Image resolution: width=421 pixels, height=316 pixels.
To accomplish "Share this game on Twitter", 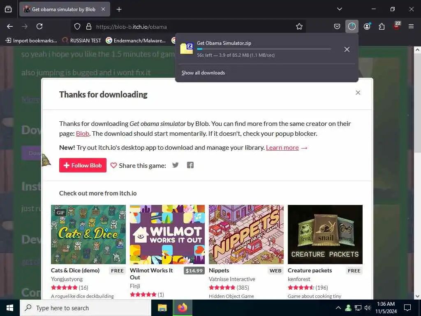I will click(x=175, y=165).
